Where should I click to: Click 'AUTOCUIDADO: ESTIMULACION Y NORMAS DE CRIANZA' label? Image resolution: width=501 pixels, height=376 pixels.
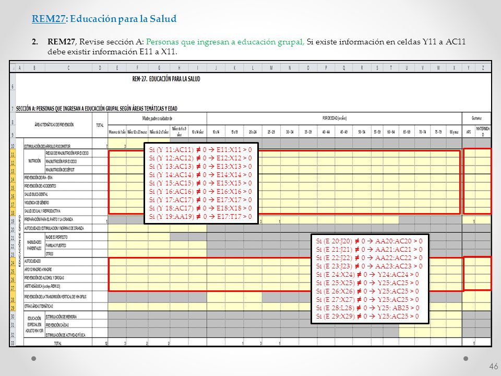[54, 228]
